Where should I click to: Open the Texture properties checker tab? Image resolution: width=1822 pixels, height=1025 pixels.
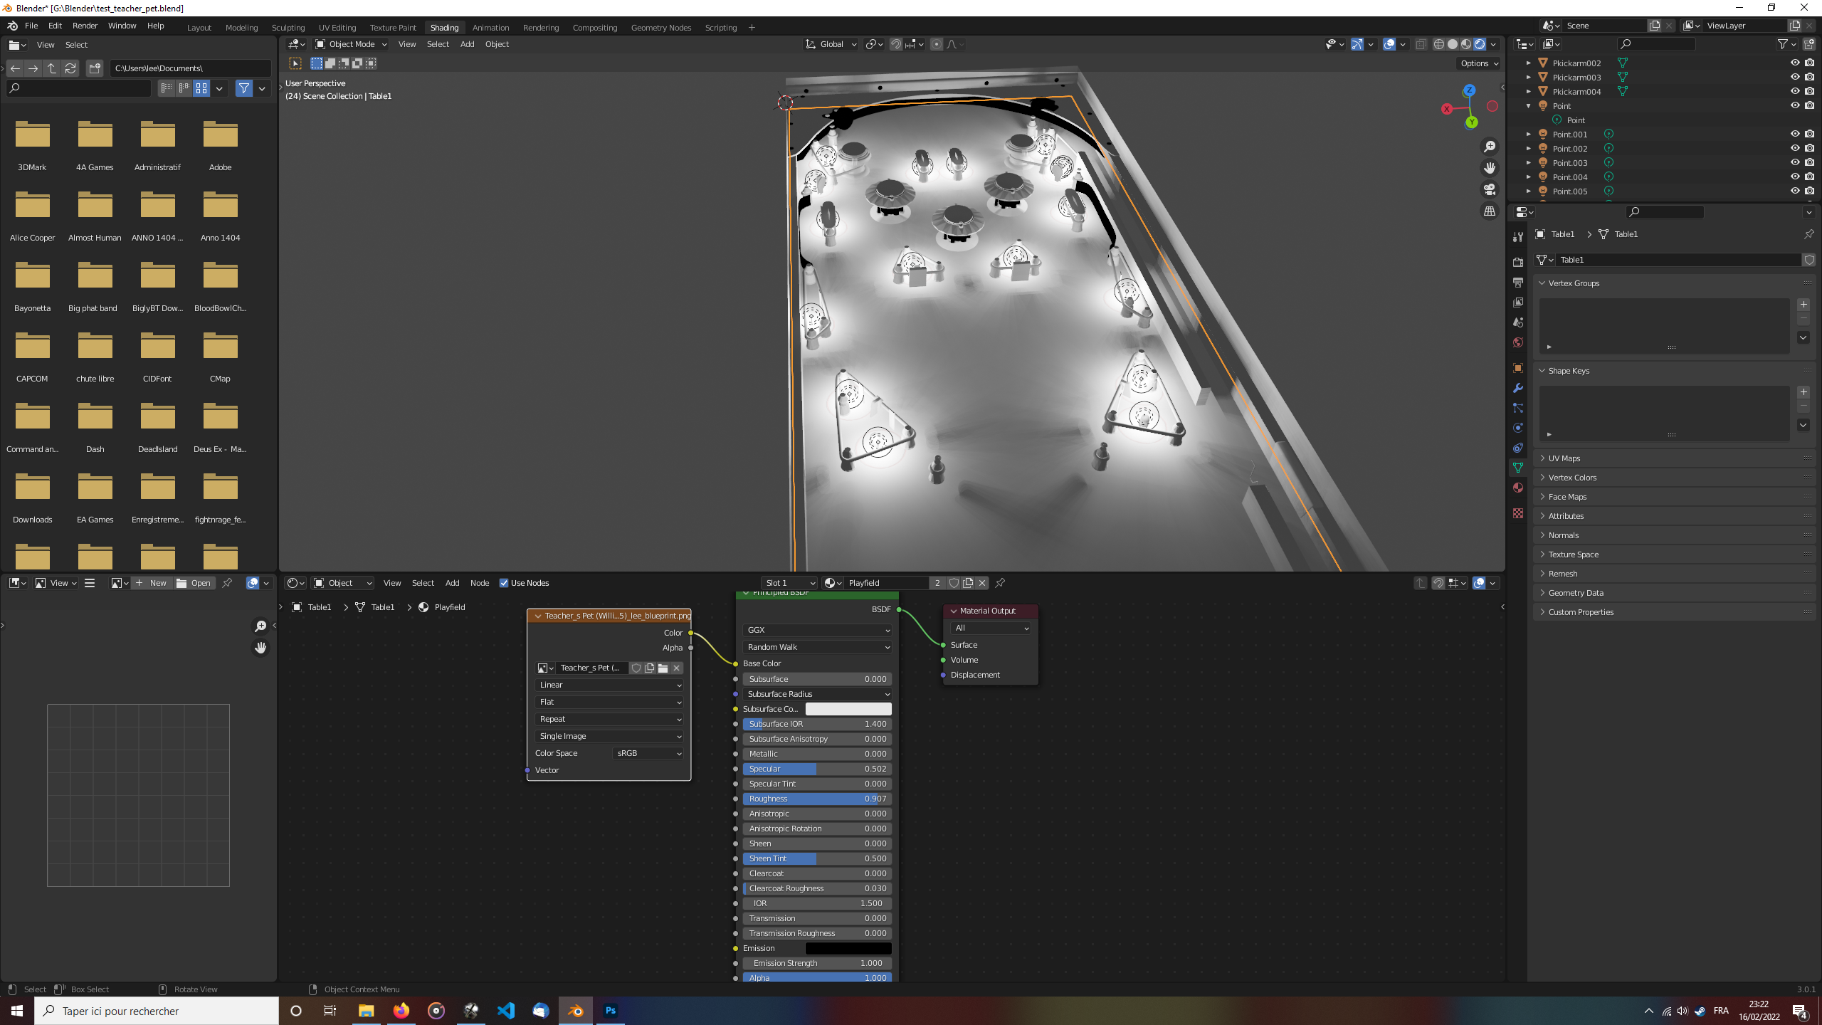tap(1518, 513)
